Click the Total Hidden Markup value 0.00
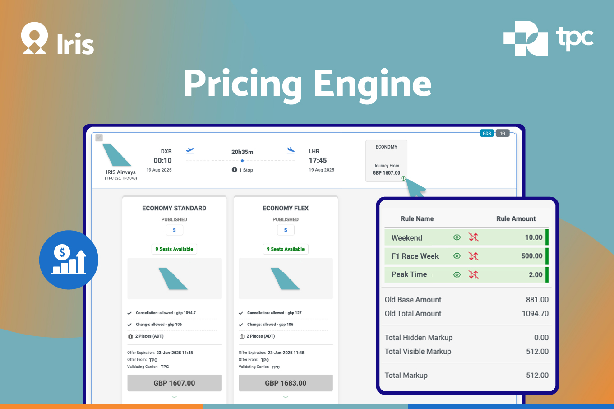The height and width of the screenshot is (409, 614). coord(541,338)
